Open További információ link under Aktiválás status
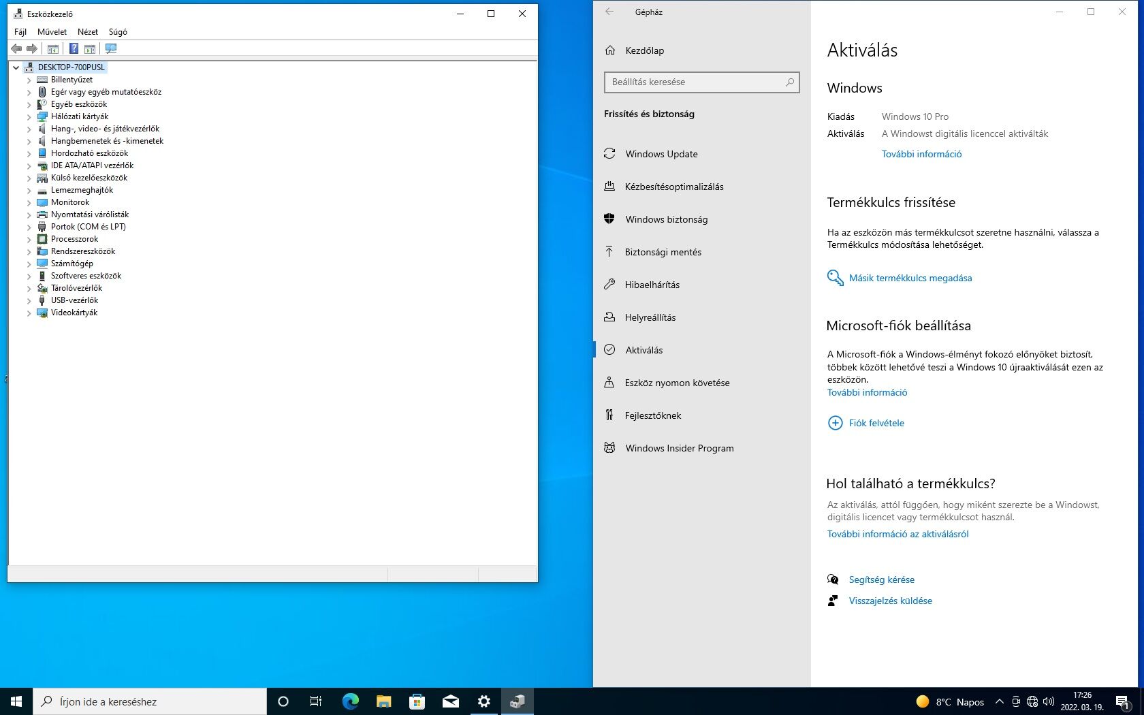This screenshot has width=1144, height=715. point(921,154)
